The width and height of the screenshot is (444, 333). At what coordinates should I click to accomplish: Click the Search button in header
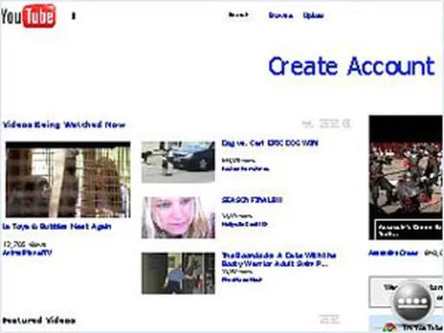(x=238, y=15)
